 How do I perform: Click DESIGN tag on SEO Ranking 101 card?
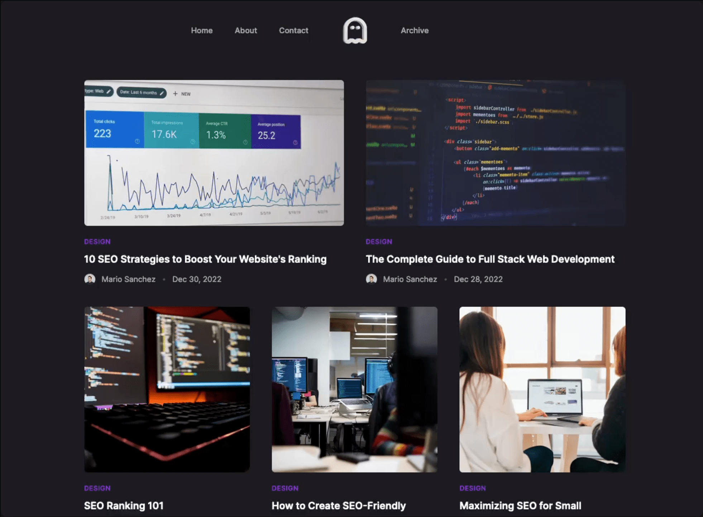click(x=97, y=488)
